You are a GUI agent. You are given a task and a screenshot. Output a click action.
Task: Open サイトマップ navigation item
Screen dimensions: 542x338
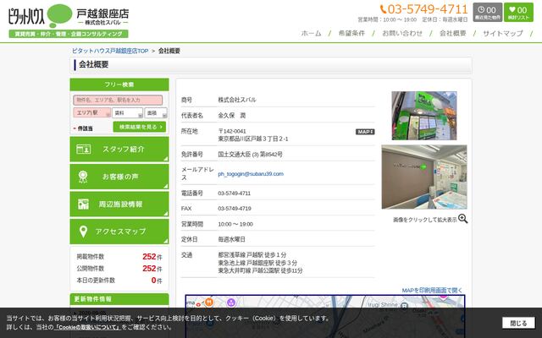[x=502, y=34]
